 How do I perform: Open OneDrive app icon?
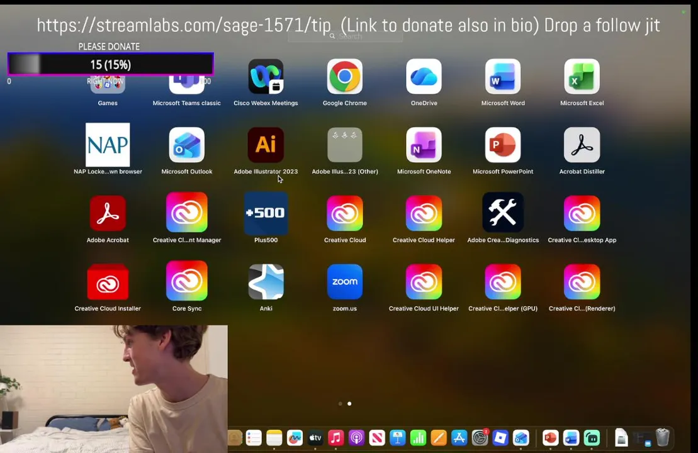(424, 77)
